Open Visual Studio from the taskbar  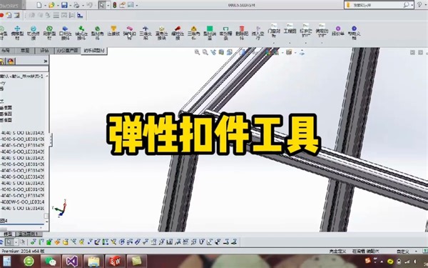(x=71, y=261)
